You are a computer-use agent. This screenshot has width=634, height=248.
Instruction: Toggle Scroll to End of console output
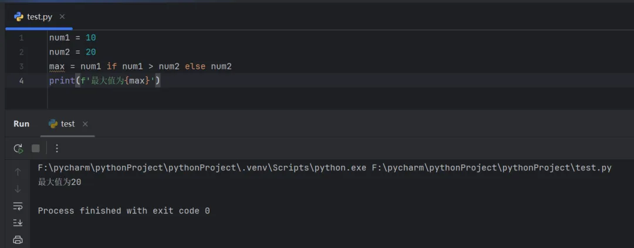click(18, 223)
